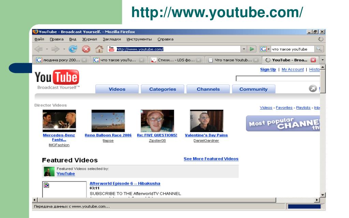Click the Firefox activity throbber icon
This screenshot has height=218, width=349.
tap(321, 39)
